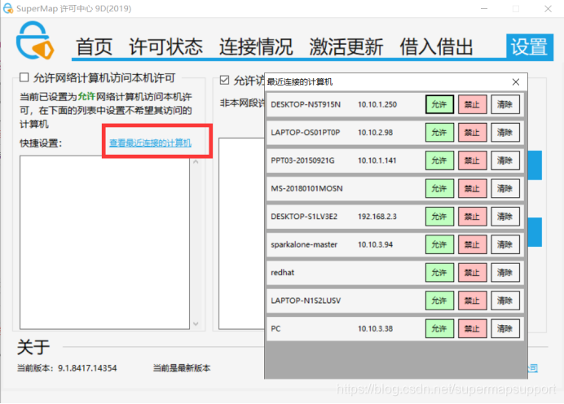Click the 当前是最新版本 status text
The width and height of the screenshot is (564, 404).
coord(182,368)
